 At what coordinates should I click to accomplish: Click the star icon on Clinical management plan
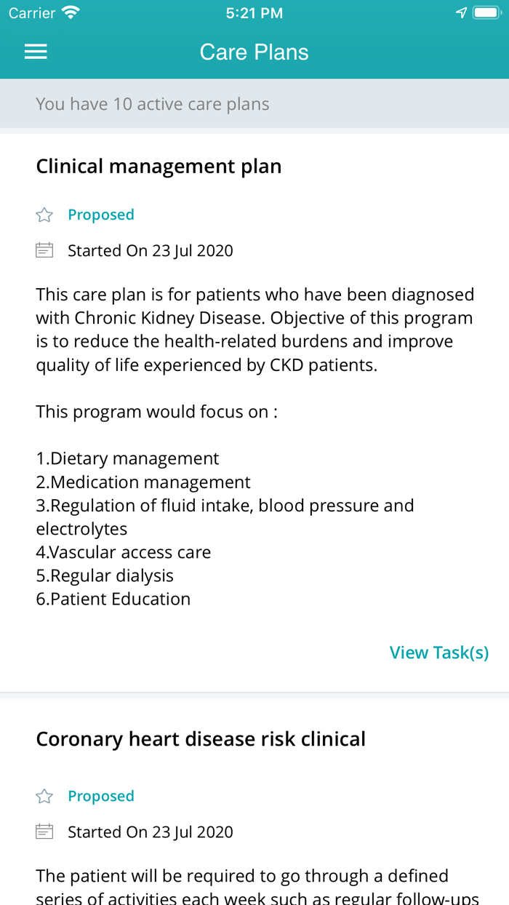coord(44,214)
